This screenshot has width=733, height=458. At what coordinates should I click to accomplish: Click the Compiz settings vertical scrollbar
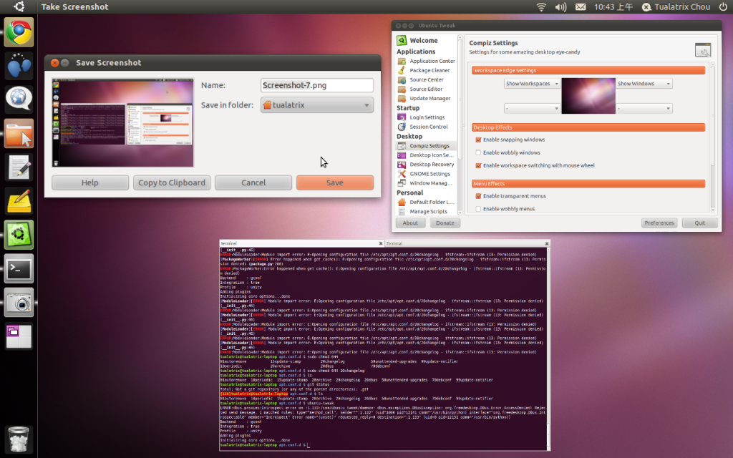pyautogui.click(x=713, y=114)
